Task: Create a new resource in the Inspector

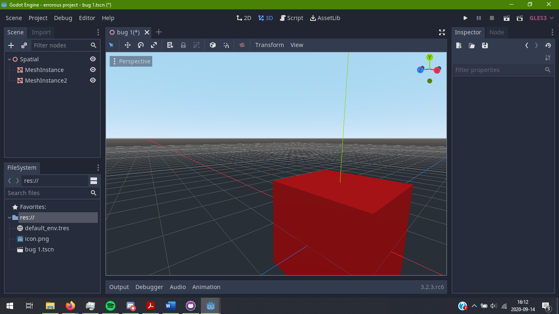Action: [x=459, y=45]
